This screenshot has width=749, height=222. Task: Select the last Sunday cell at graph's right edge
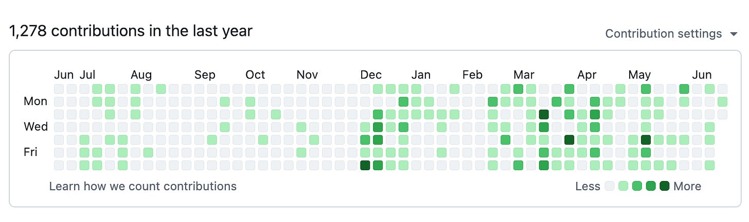click(x=722, y=89)
